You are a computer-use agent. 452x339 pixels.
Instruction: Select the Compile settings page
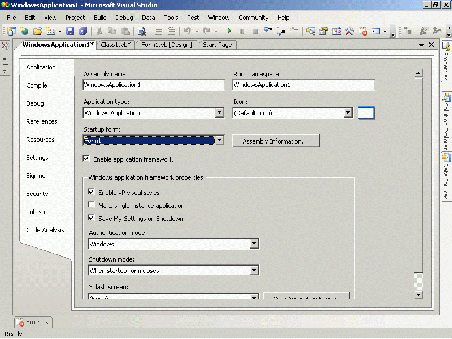[x=37, y=85]
